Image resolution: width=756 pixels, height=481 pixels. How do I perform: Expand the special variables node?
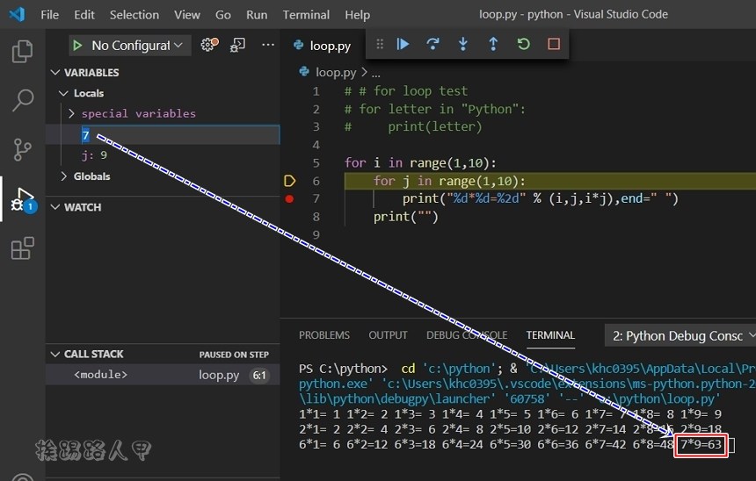tap(72, 113)
